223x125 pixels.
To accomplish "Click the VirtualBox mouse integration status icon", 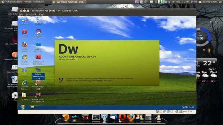I will (177, 111).
